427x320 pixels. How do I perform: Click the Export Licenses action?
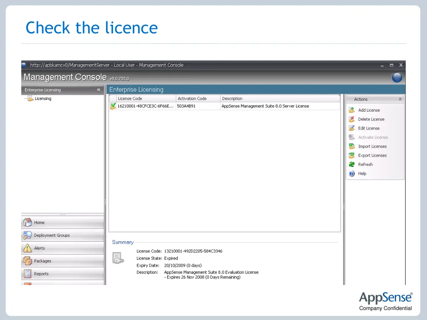click(x=372, y=155)
